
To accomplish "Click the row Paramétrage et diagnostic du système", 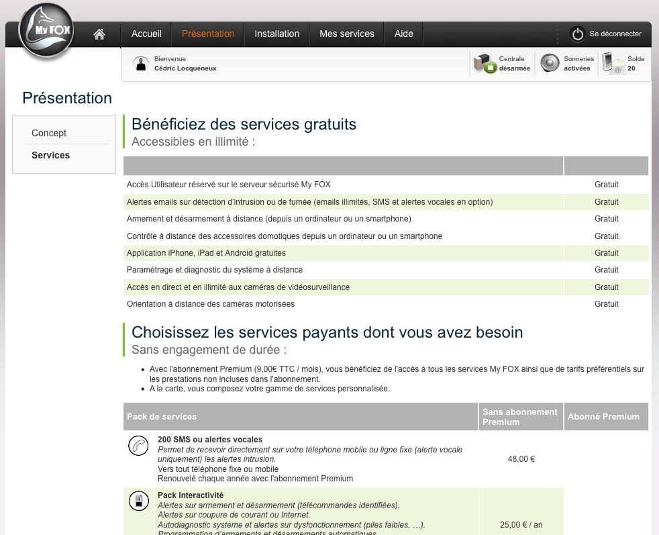I will point(386,270).
